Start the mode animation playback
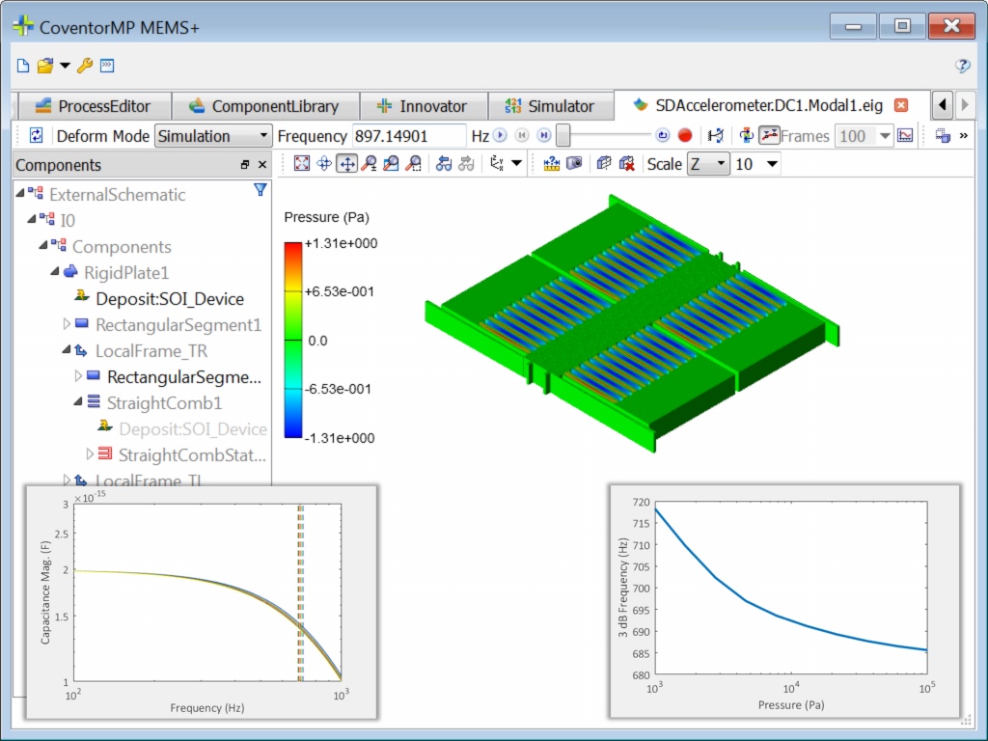The image size is (988, 741). click(x=501, y=135)
